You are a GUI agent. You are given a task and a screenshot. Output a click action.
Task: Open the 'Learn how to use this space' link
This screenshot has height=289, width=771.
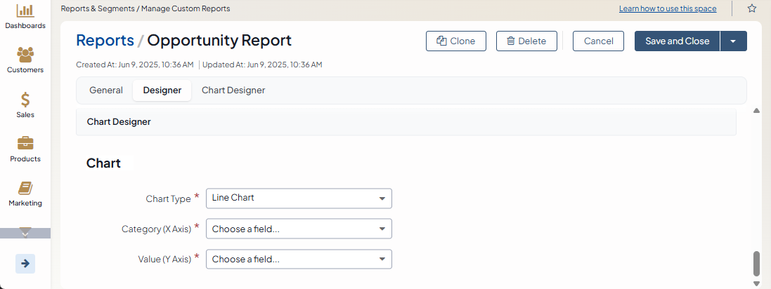coord(668,8)
